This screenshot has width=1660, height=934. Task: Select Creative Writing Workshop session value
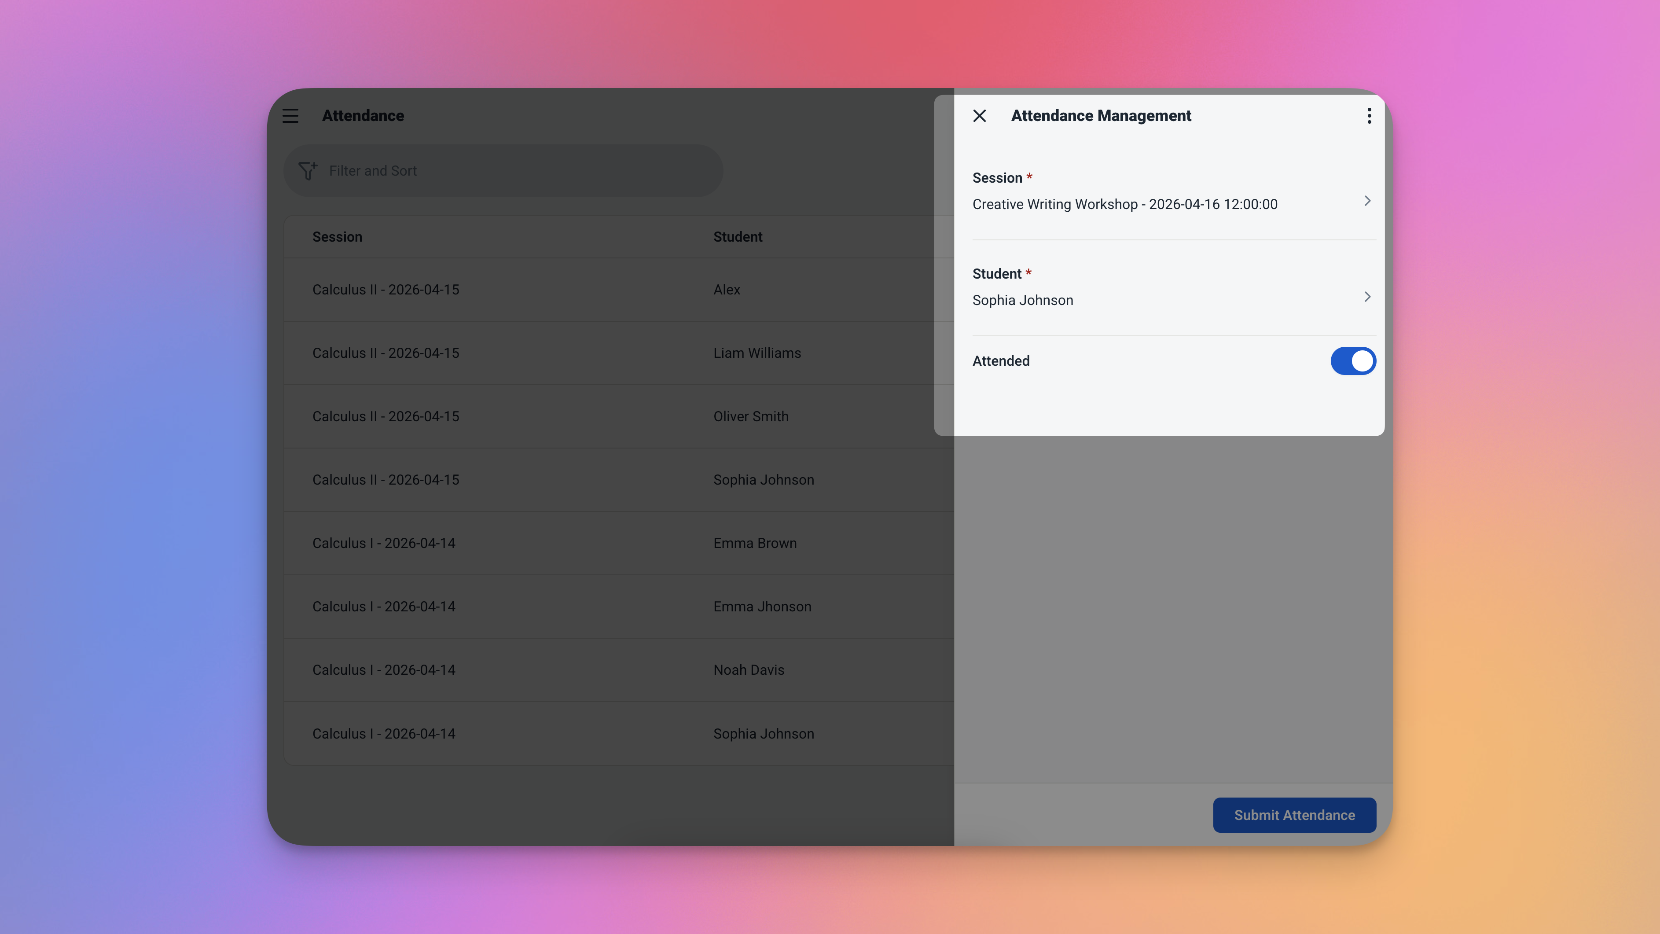click(x=1124, y=204)
